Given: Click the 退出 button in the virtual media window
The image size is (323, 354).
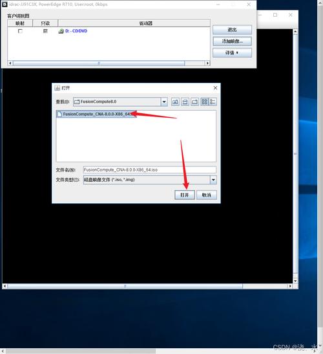Looking at the screenshot, I should [232, 30].
